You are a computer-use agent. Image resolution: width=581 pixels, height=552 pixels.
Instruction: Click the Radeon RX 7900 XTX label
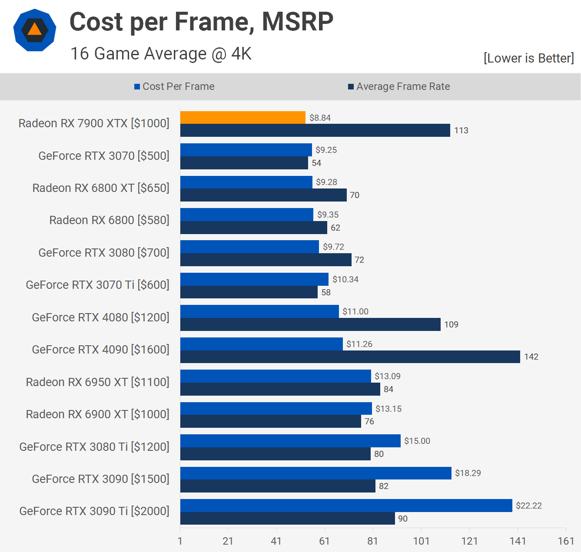[94, 123]
